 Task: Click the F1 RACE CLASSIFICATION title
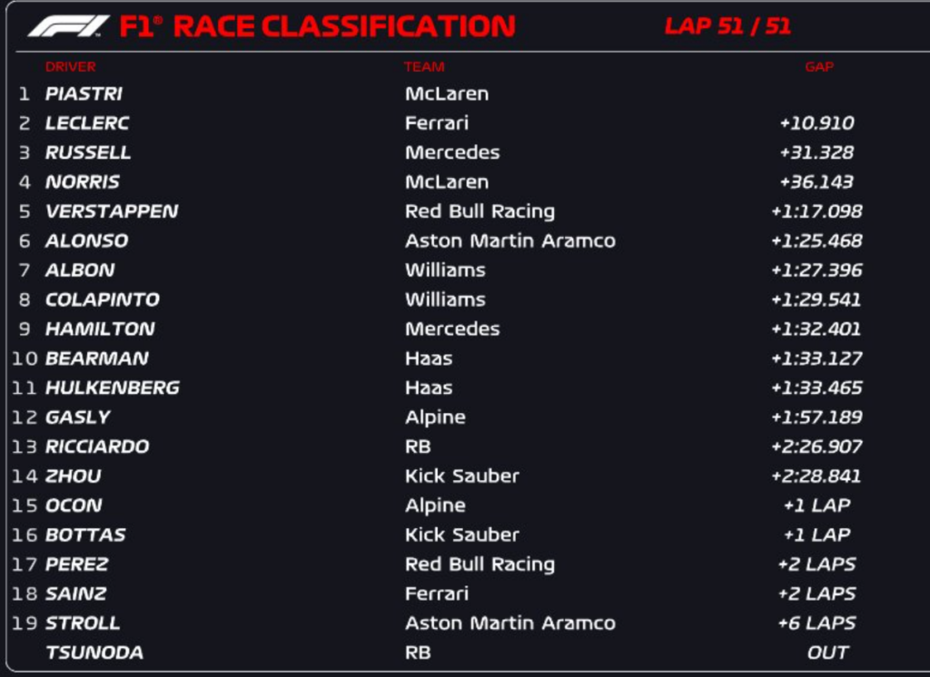coord(317,26)
